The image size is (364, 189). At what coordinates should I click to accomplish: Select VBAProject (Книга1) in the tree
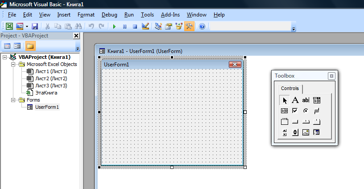click(x=44, y=57)
